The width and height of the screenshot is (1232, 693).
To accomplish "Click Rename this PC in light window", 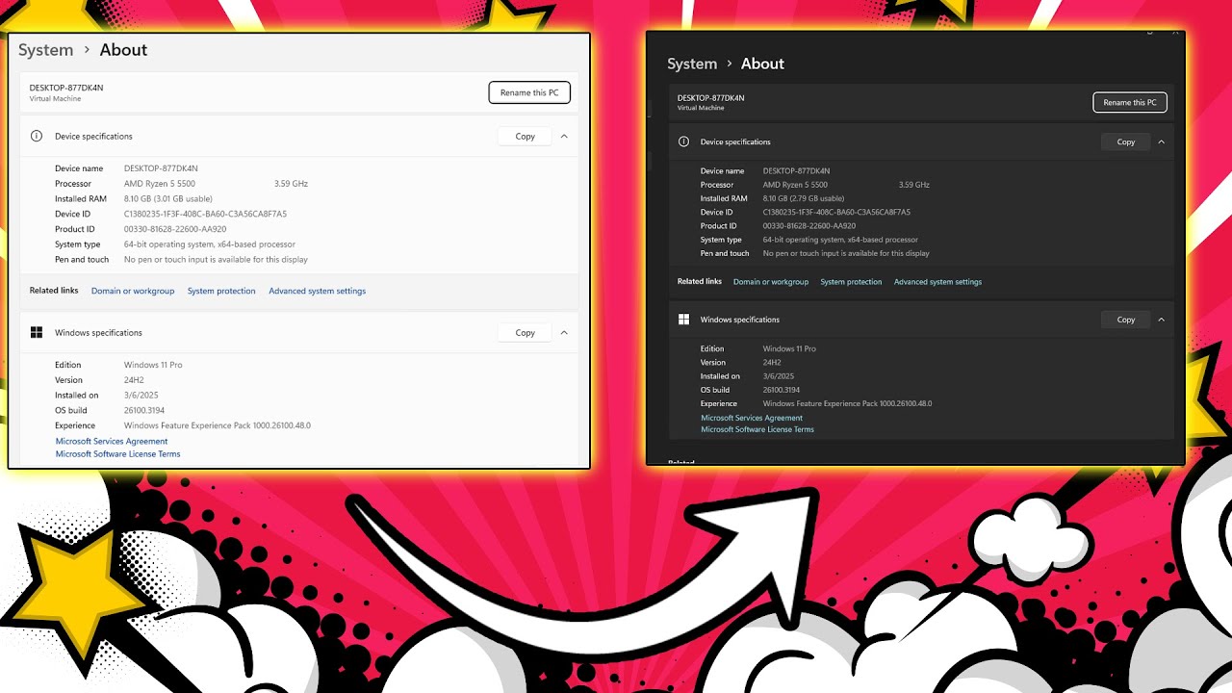I will [529, 92].
